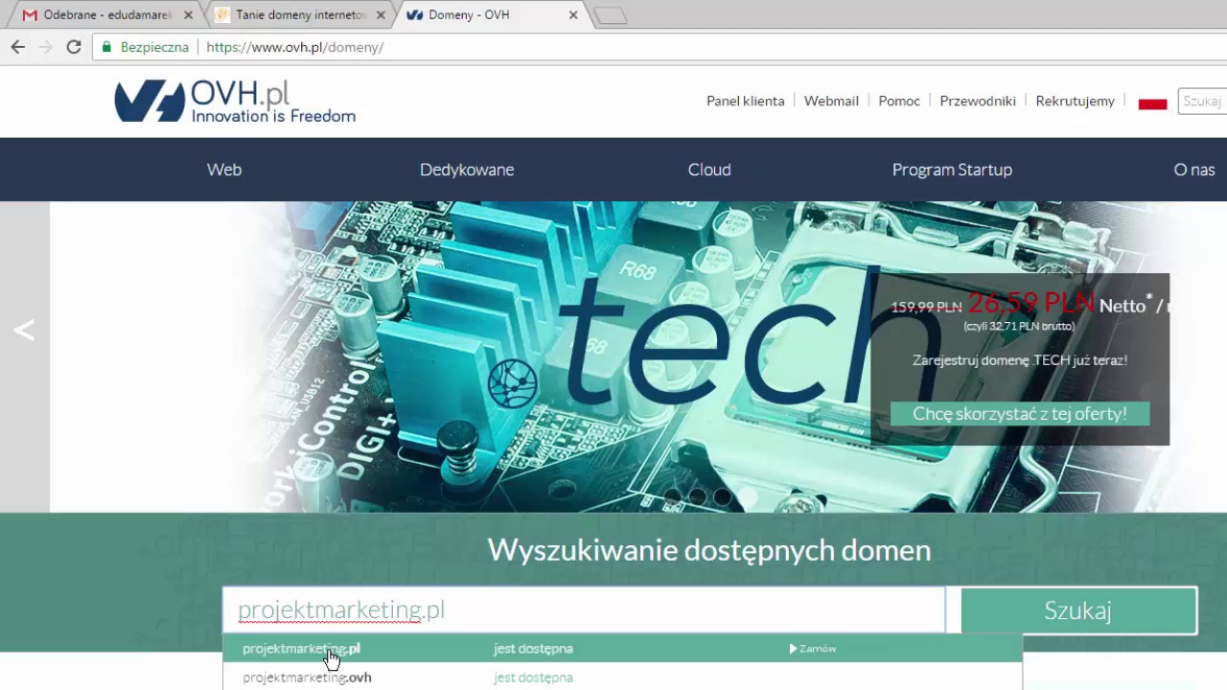Open the Webmail link
Image resolution: width=1227 pixels, height=690 pixels.
coord(831,101)
